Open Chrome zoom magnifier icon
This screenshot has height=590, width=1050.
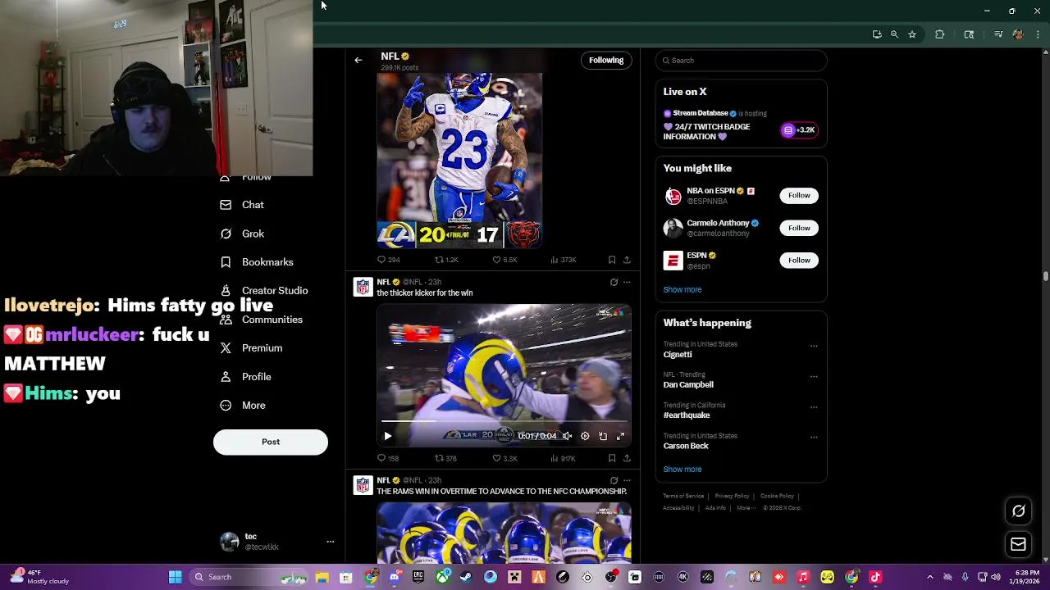point(894,34)
